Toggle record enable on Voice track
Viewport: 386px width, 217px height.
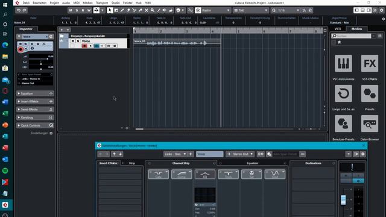coord(84,46)
